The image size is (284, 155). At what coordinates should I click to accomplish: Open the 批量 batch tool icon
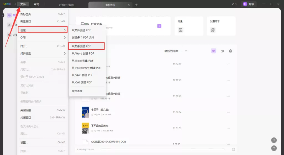point(180,30)
